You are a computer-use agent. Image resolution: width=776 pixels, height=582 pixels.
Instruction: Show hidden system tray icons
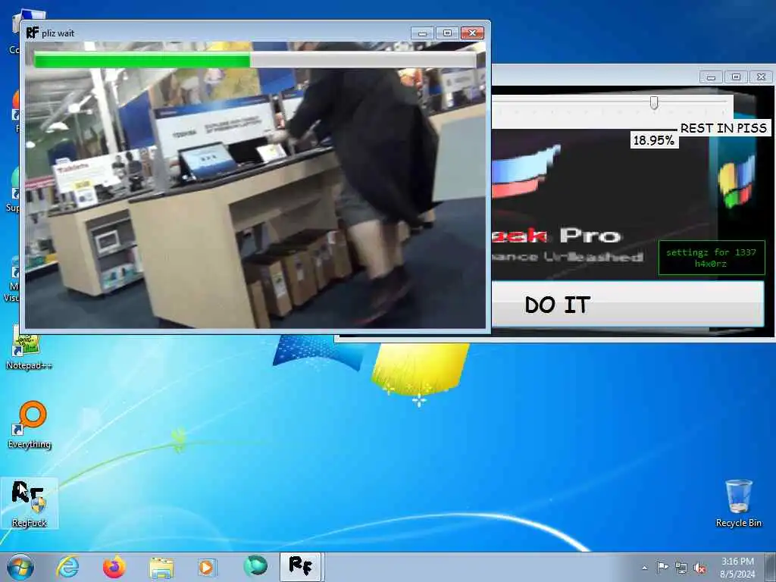(x=644, y=568)
